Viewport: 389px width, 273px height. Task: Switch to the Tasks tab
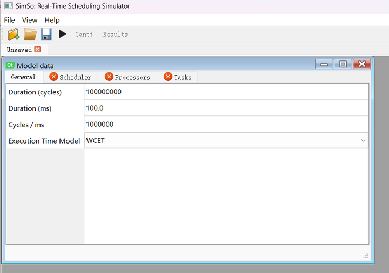pyautogui.click(x=178, y=77)
